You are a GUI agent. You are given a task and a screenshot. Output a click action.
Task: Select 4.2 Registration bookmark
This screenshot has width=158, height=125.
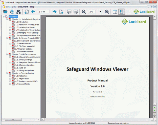pyautogui.click(x=22, y=79)
